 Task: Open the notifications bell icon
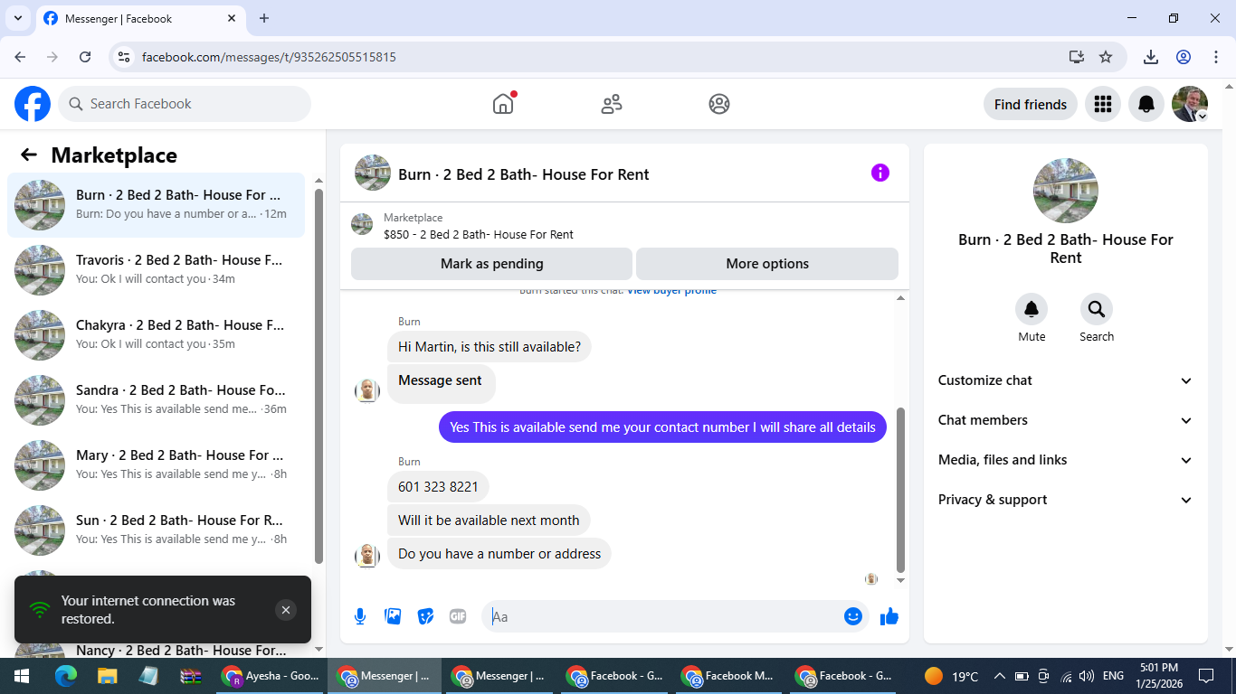(1146, 104)
